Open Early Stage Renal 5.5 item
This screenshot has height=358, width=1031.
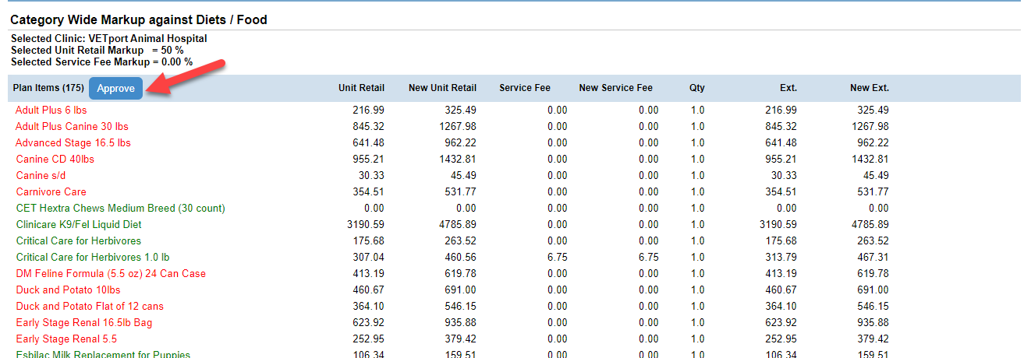66,339
